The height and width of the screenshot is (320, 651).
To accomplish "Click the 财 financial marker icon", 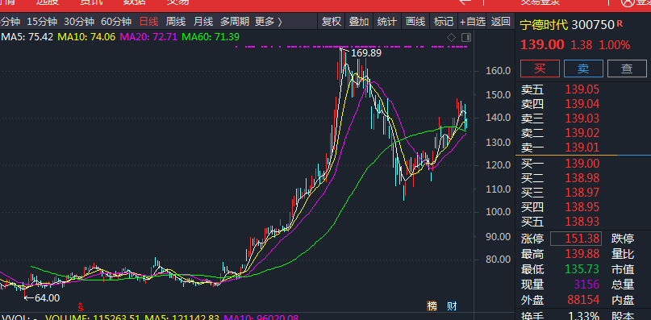I will [452, 306].
